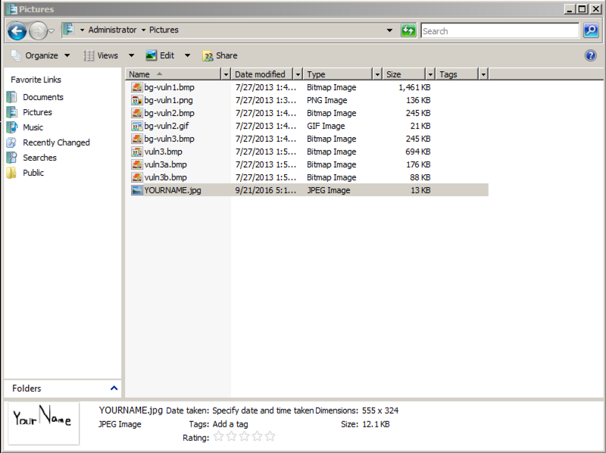Click Edit in the toolbar
Viewport: 606px width, 453px height.
point(160,55)
